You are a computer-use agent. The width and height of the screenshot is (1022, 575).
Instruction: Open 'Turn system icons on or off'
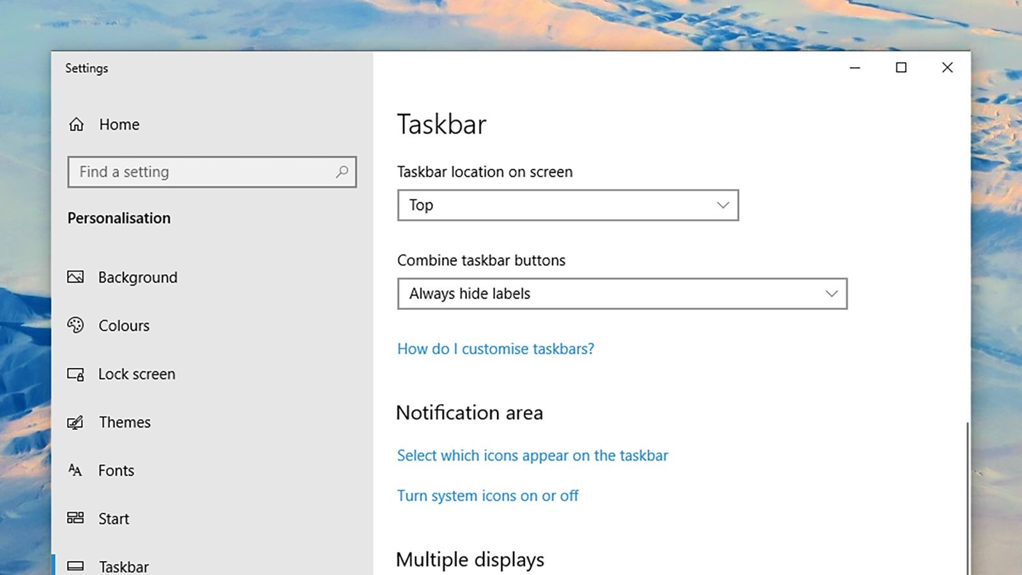(487, 496)
